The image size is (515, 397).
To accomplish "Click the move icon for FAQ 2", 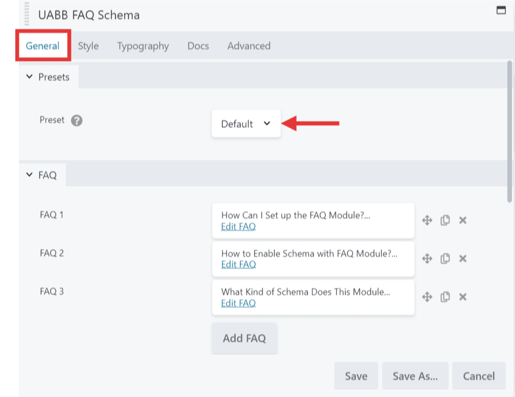I will (427, 259).
